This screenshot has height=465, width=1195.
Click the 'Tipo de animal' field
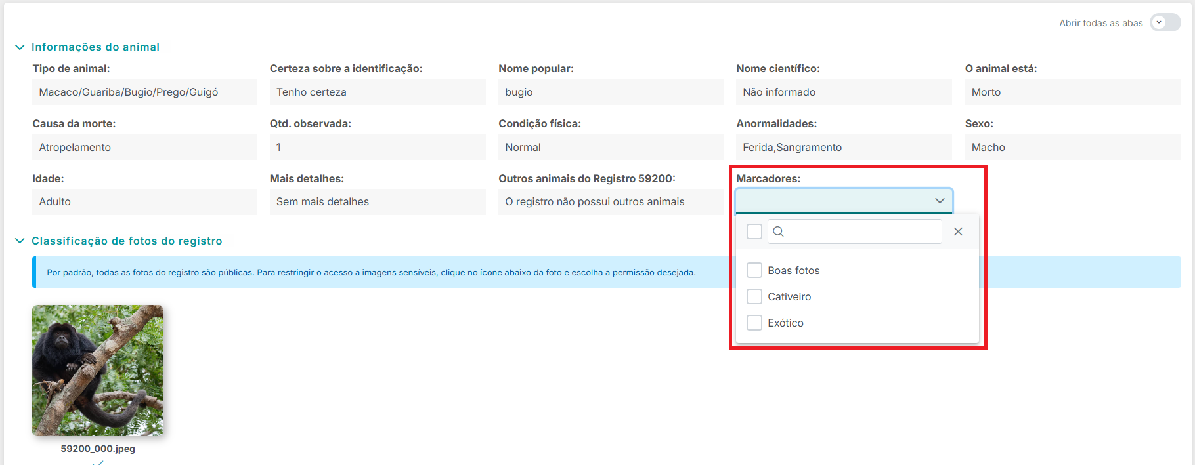pos(144,92)
